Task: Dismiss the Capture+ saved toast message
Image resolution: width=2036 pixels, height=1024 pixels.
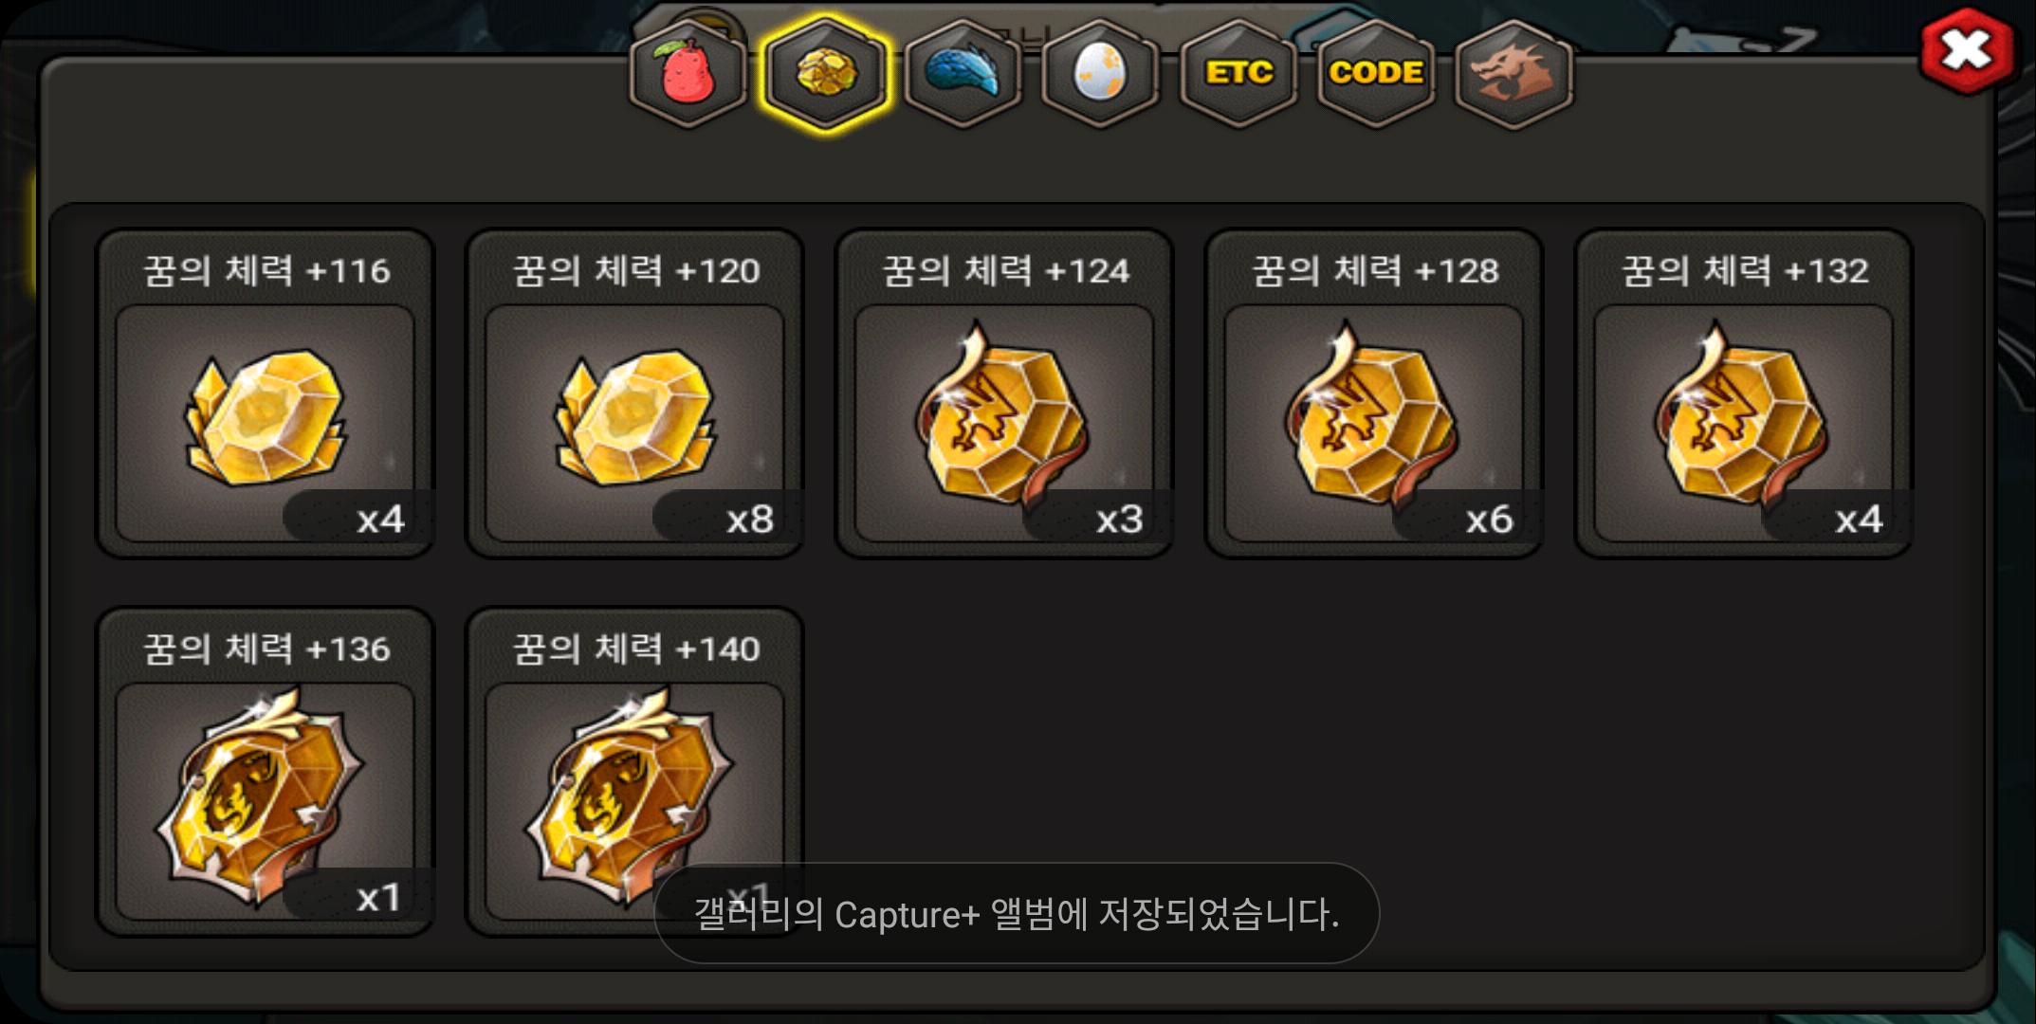Action: click(1017, 913)
